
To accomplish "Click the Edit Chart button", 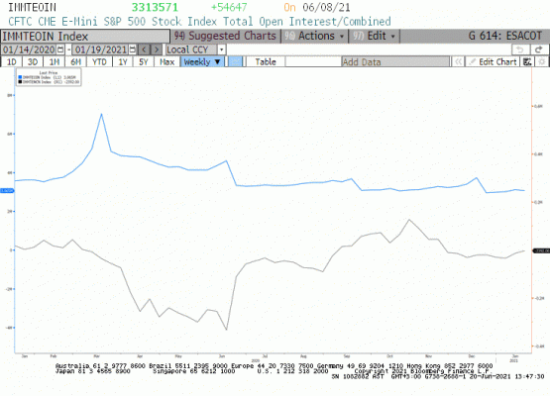I will pos(493,62).
